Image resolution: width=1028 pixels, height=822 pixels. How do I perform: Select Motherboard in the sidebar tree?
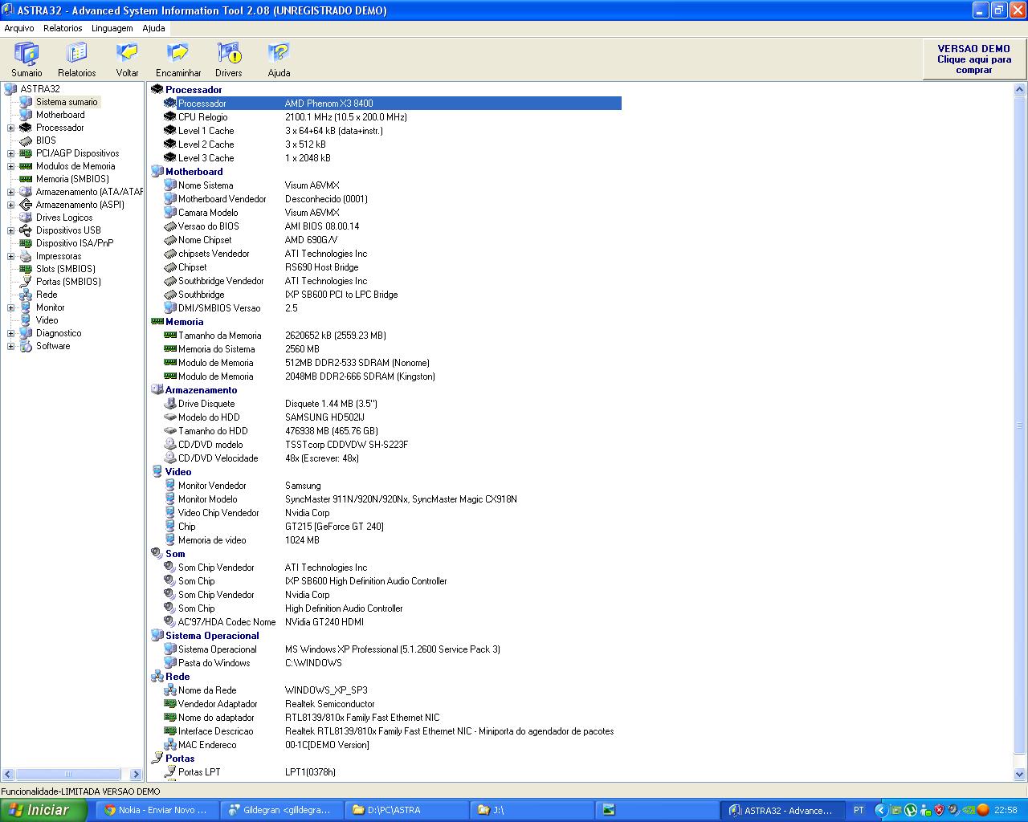click(x=60, y=115)
